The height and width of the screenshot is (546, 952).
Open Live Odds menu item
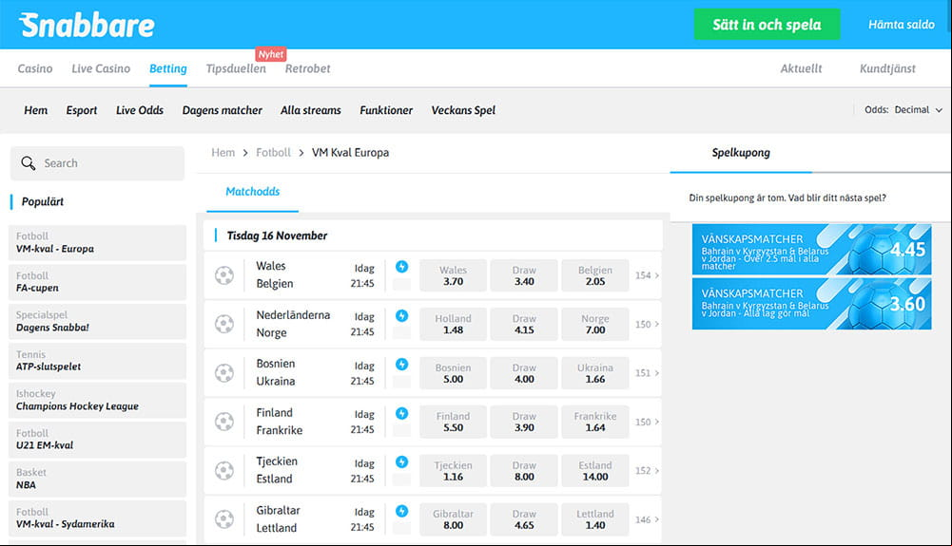click(x=140, y=110)
